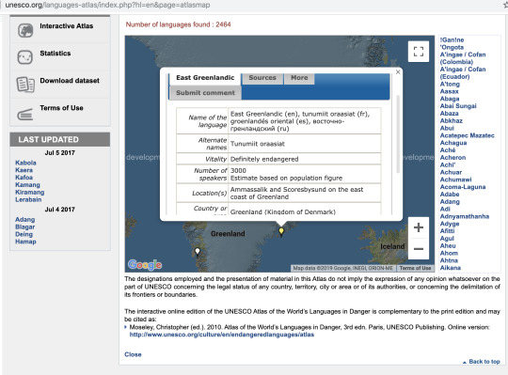The image size is (508, 375).
Task: Open the Kafoa language link
Action: [24, 178]
